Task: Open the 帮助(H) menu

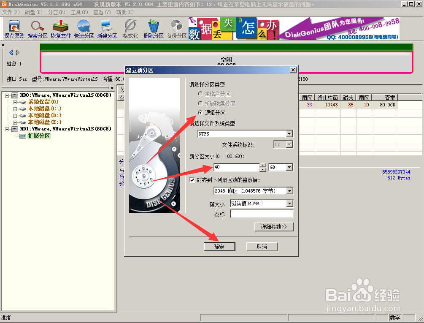Action: (x=124, y=12)
